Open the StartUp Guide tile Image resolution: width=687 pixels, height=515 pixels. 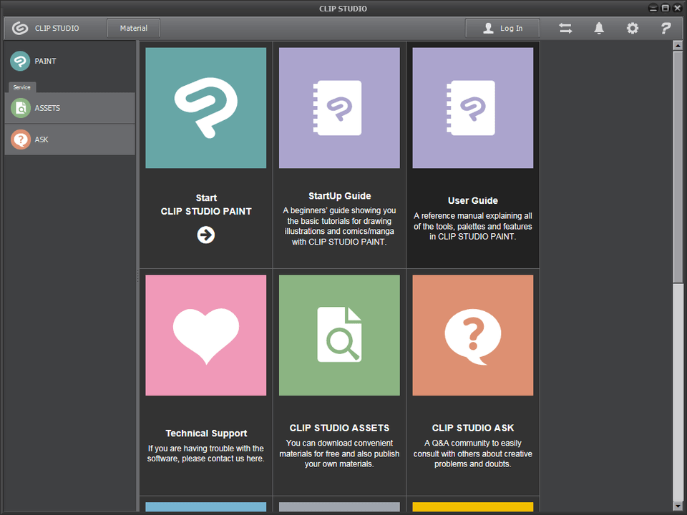pos(339,108)
